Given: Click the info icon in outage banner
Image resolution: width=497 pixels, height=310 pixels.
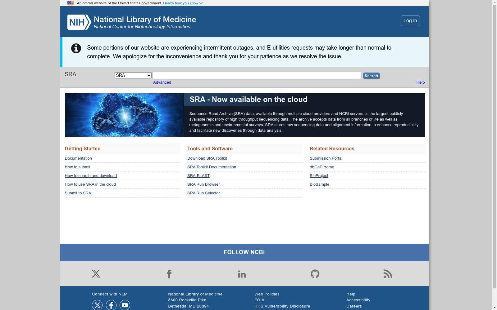Looking at the screenshot, I should [x=76, y=48].
